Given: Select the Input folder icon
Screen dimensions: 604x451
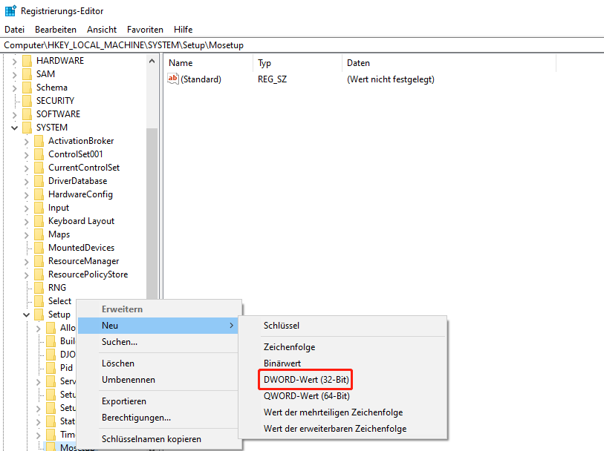Looking at the screenshot, I should (39, 208).
